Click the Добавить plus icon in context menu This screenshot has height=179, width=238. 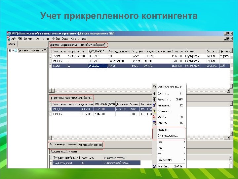(x=154, y=93)
